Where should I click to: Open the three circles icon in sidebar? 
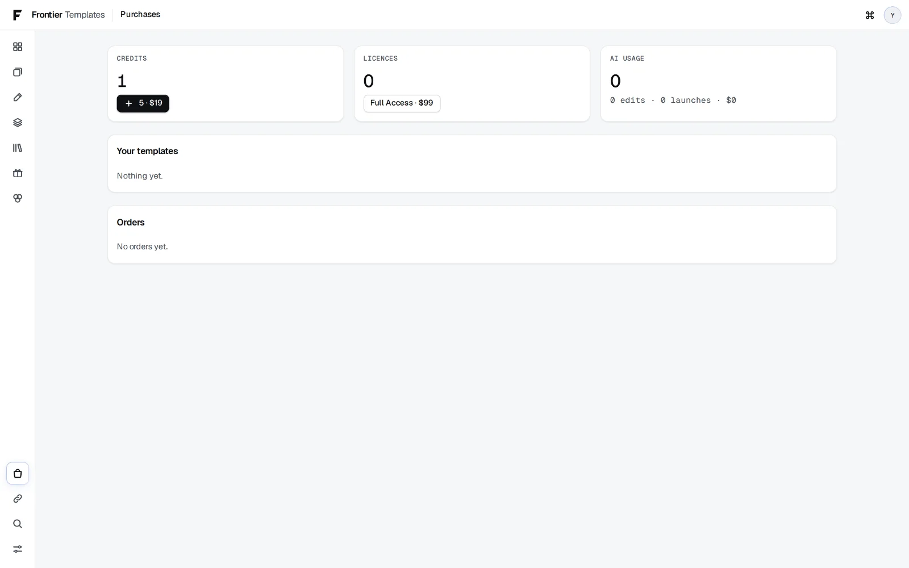[x=18, y=198]
